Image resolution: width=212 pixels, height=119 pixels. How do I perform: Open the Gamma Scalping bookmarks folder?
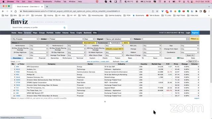pos(113,16)
